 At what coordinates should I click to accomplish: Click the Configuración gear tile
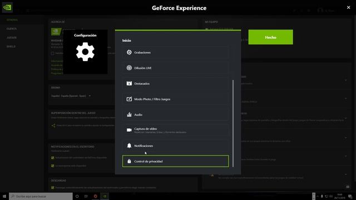pos(85,52)
